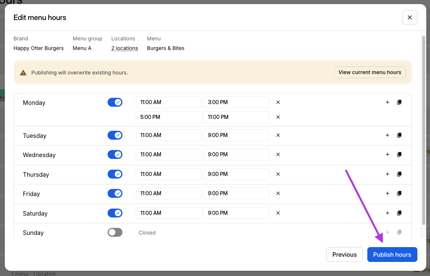
Task: Go back with the Previous button
Action: (344, 255)
